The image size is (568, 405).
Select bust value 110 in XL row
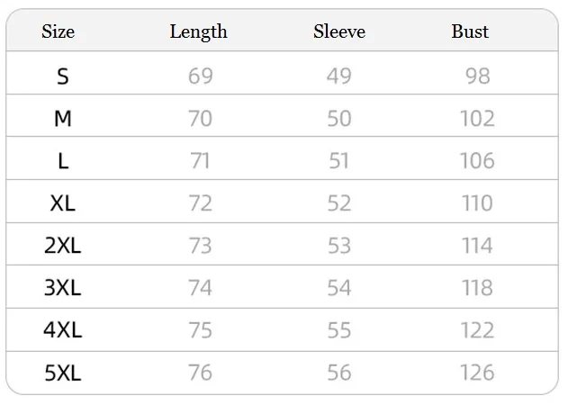[x=477, y=203]
